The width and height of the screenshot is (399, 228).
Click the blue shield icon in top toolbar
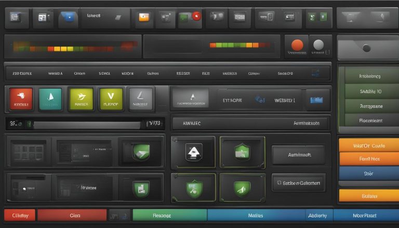tap(68, 18)
